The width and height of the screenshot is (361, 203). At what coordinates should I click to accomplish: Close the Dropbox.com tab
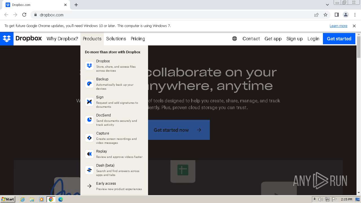pos(65,5)
